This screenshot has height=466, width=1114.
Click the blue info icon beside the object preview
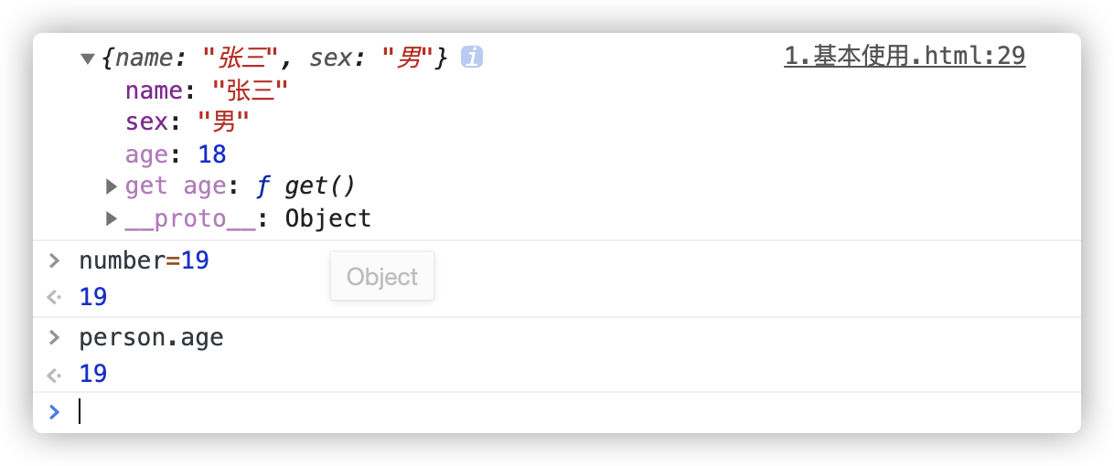[x=472, y=58]
